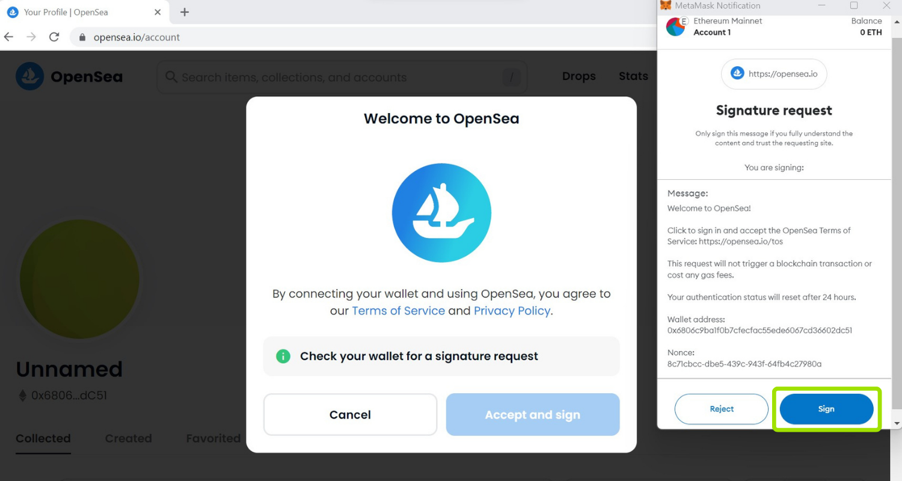This screenshot has width=902, height=481.
Task: Click the 'Welcome to OpenSea!' message line
Action: [x=709, y=209]
